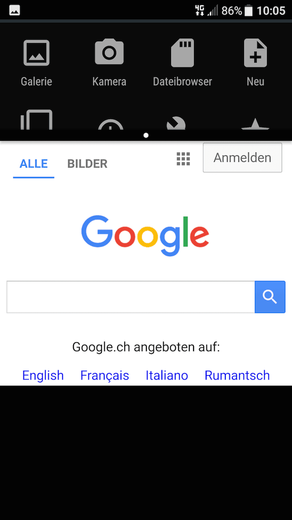The height and width of the screenshot is (520, 292).
Task: Tap the image notification icon in status bar
Action: [x=14, y=10]
